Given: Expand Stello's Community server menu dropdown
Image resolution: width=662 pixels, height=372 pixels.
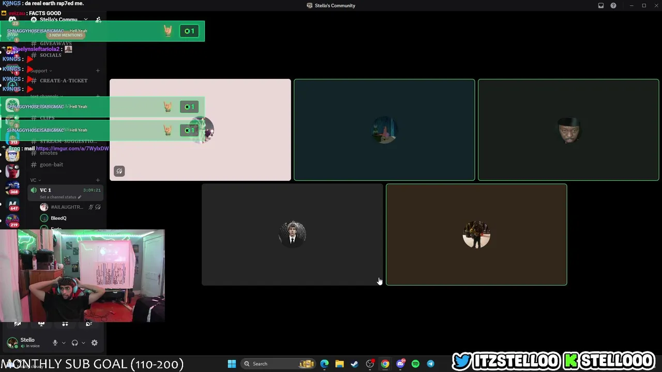Looking at the screenshot, I should coord(86,20).
